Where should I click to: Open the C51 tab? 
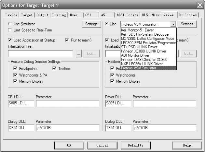(88, 15)
